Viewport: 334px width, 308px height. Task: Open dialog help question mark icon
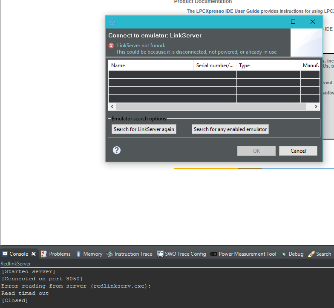pyautogui.click(x=117, y=150)
